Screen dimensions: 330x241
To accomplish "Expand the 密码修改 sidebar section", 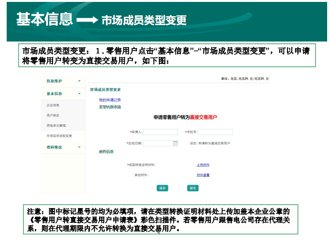I will (x=79, y=147).
